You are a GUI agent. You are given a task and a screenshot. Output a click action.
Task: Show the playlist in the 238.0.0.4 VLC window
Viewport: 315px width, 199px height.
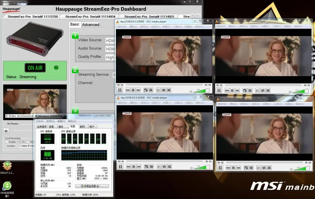(259, 168)
